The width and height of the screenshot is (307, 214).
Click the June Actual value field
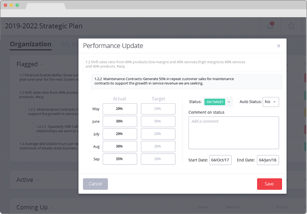tap(120, 121)
